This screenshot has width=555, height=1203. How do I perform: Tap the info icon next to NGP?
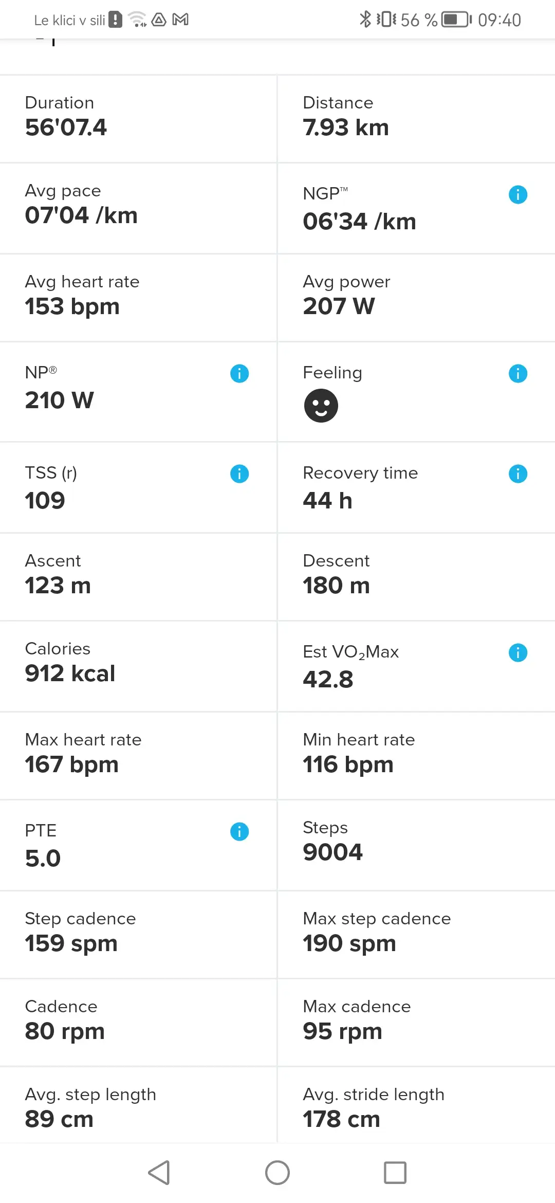coord(517,195)
